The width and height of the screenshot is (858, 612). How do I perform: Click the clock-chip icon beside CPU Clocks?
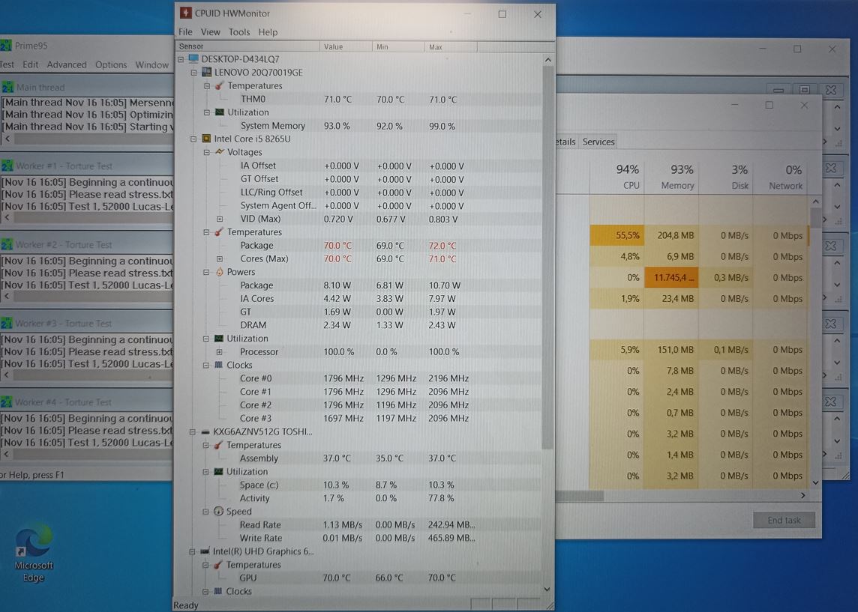point(219,365)
